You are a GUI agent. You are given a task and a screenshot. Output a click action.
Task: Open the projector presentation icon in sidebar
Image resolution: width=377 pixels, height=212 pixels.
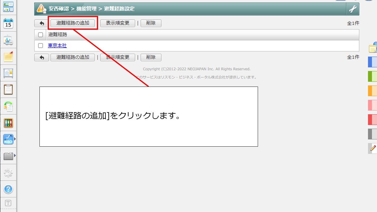click(8, 41)
